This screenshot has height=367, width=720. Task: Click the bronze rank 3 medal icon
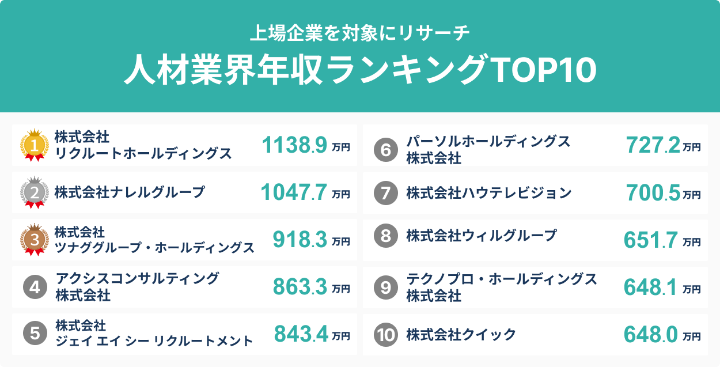tap(33, 239)
